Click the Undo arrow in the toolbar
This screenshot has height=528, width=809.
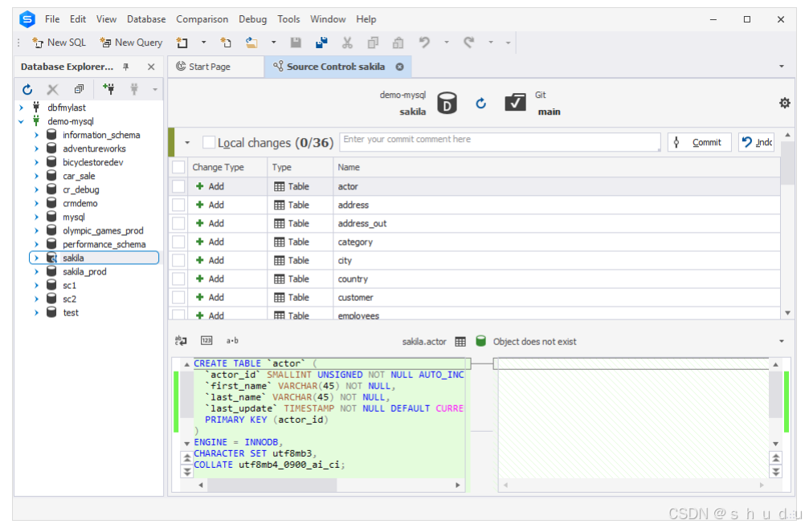pyautogui.click(x=424, y=43)
